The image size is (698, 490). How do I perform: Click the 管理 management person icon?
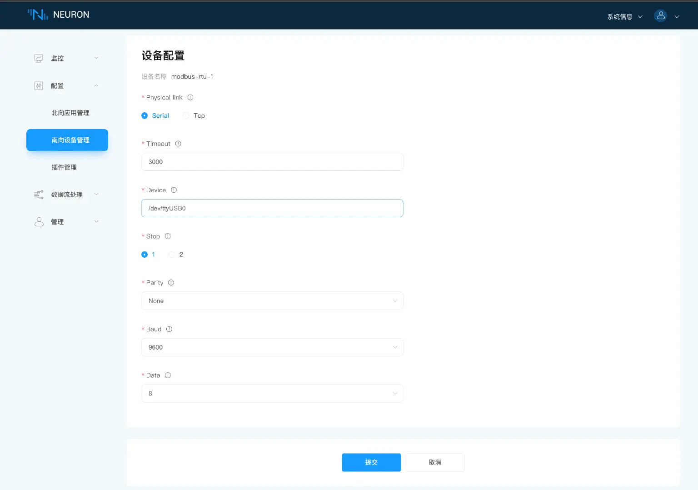39,222
